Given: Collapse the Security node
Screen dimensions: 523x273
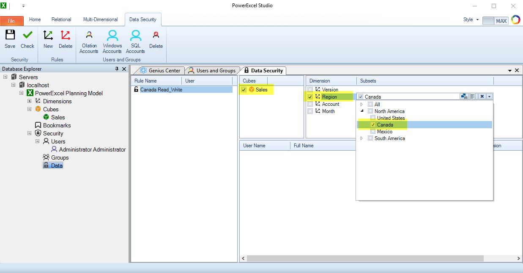Looking at the screenshot, I should (29, 133).
